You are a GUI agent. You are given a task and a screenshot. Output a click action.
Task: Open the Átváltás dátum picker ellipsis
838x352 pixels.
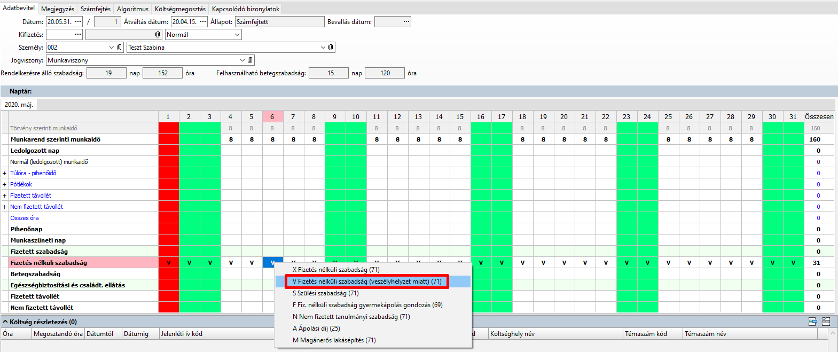[x=203, y=22]
